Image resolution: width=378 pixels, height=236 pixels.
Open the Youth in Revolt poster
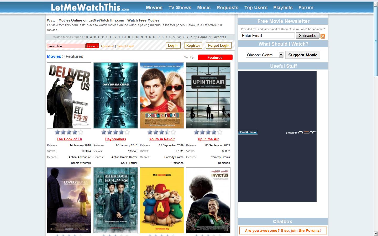(162, 95)
